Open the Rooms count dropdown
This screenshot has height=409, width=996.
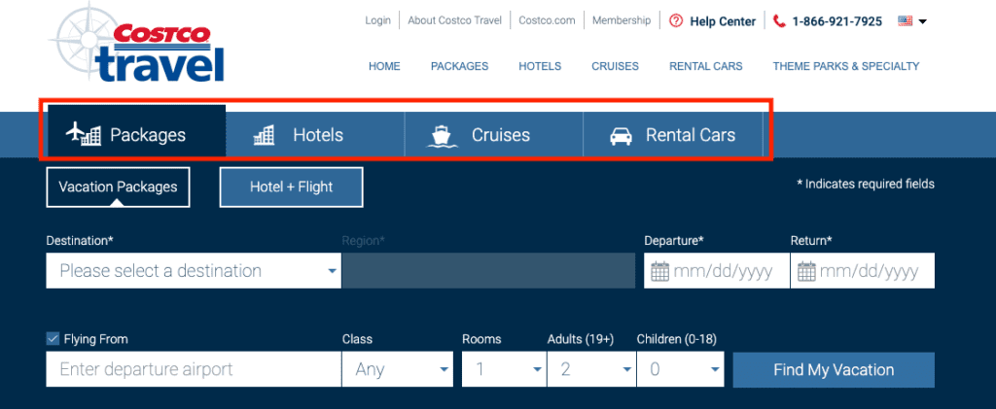(x=504, y=369)
